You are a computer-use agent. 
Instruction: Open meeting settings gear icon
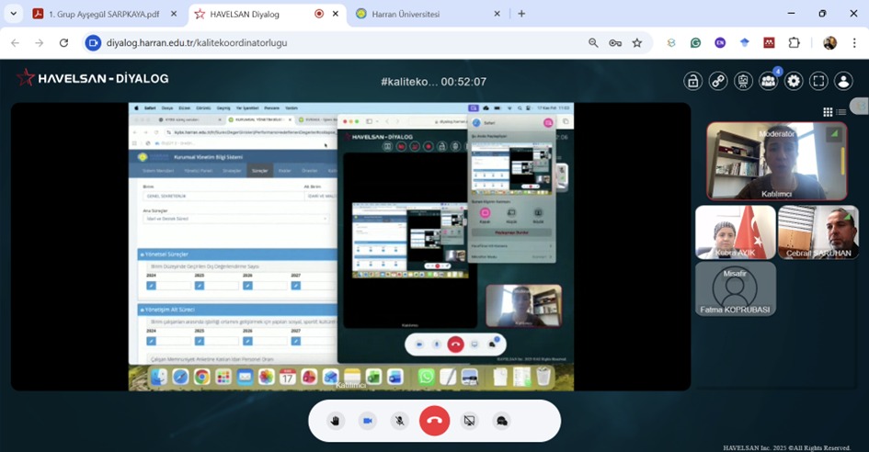(794, 81)
